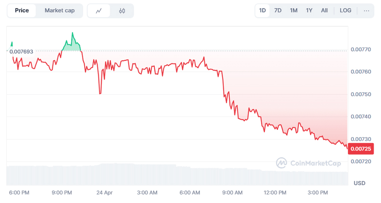Click the 9:00 AM time axis label
This screenshot has width=381, height=203.
click(x=232, y=193)
